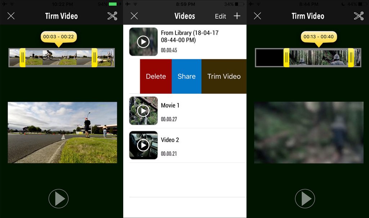Tap the play icon on the Video 2 thumbnail
The width and height of the screenshot is (369, 218).
click(x=143, y=145)
